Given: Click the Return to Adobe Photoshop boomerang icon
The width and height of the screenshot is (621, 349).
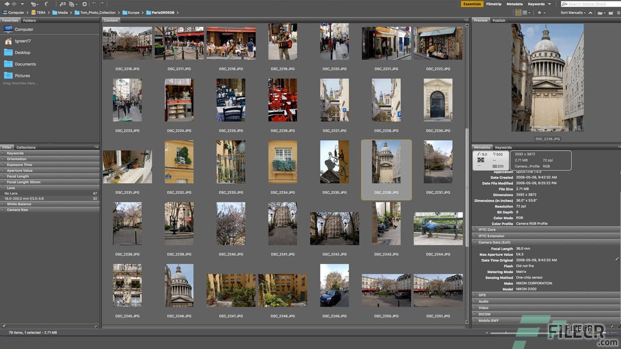Looking at the screenshot, I should (46, 4).
